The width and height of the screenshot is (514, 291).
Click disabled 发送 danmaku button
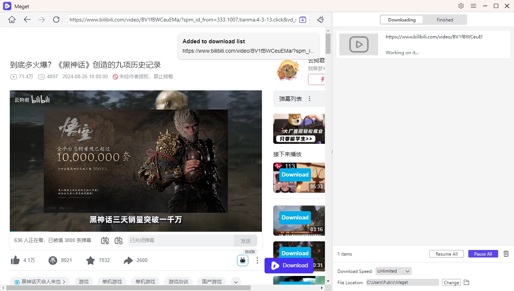coord(246,240)
